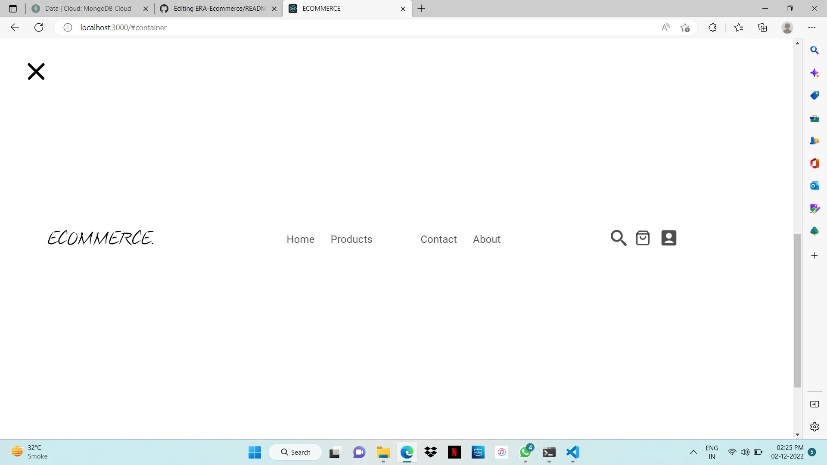Open Edge sidebar settings gear
The height and width of the screenshot is (465, 827).
coord(815,427)
